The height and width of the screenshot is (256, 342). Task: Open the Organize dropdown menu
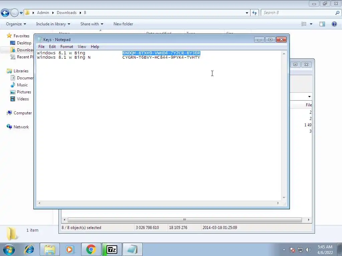tap(16, 24)
